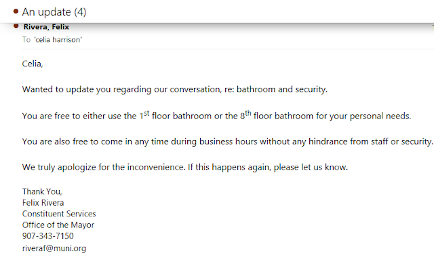Image resolution: width=434 pixels, height=255 pixels.
Task: Click recipient 'celia harrison'
Action: [58, 40]
